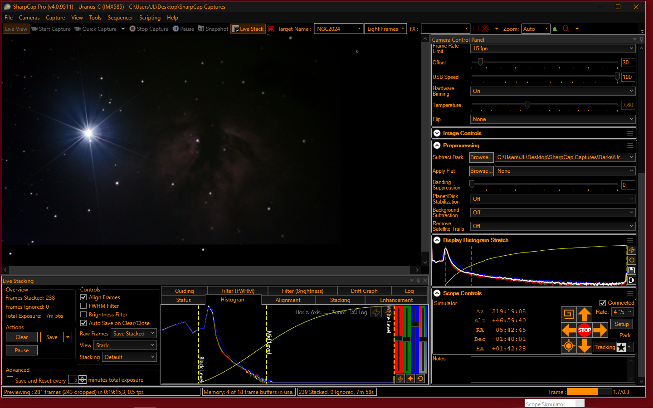
Task: Enable the FWHM Filter checkbox
Action: point(83,306)
